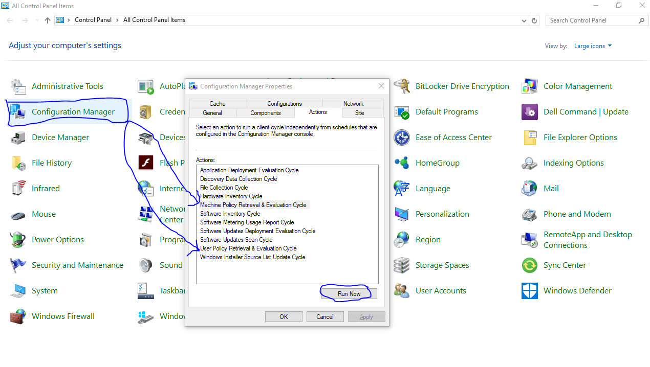This screenshot has width=650, height=367.
Task: Open Administrative Tools icon
Action: (x=18, y=86)
